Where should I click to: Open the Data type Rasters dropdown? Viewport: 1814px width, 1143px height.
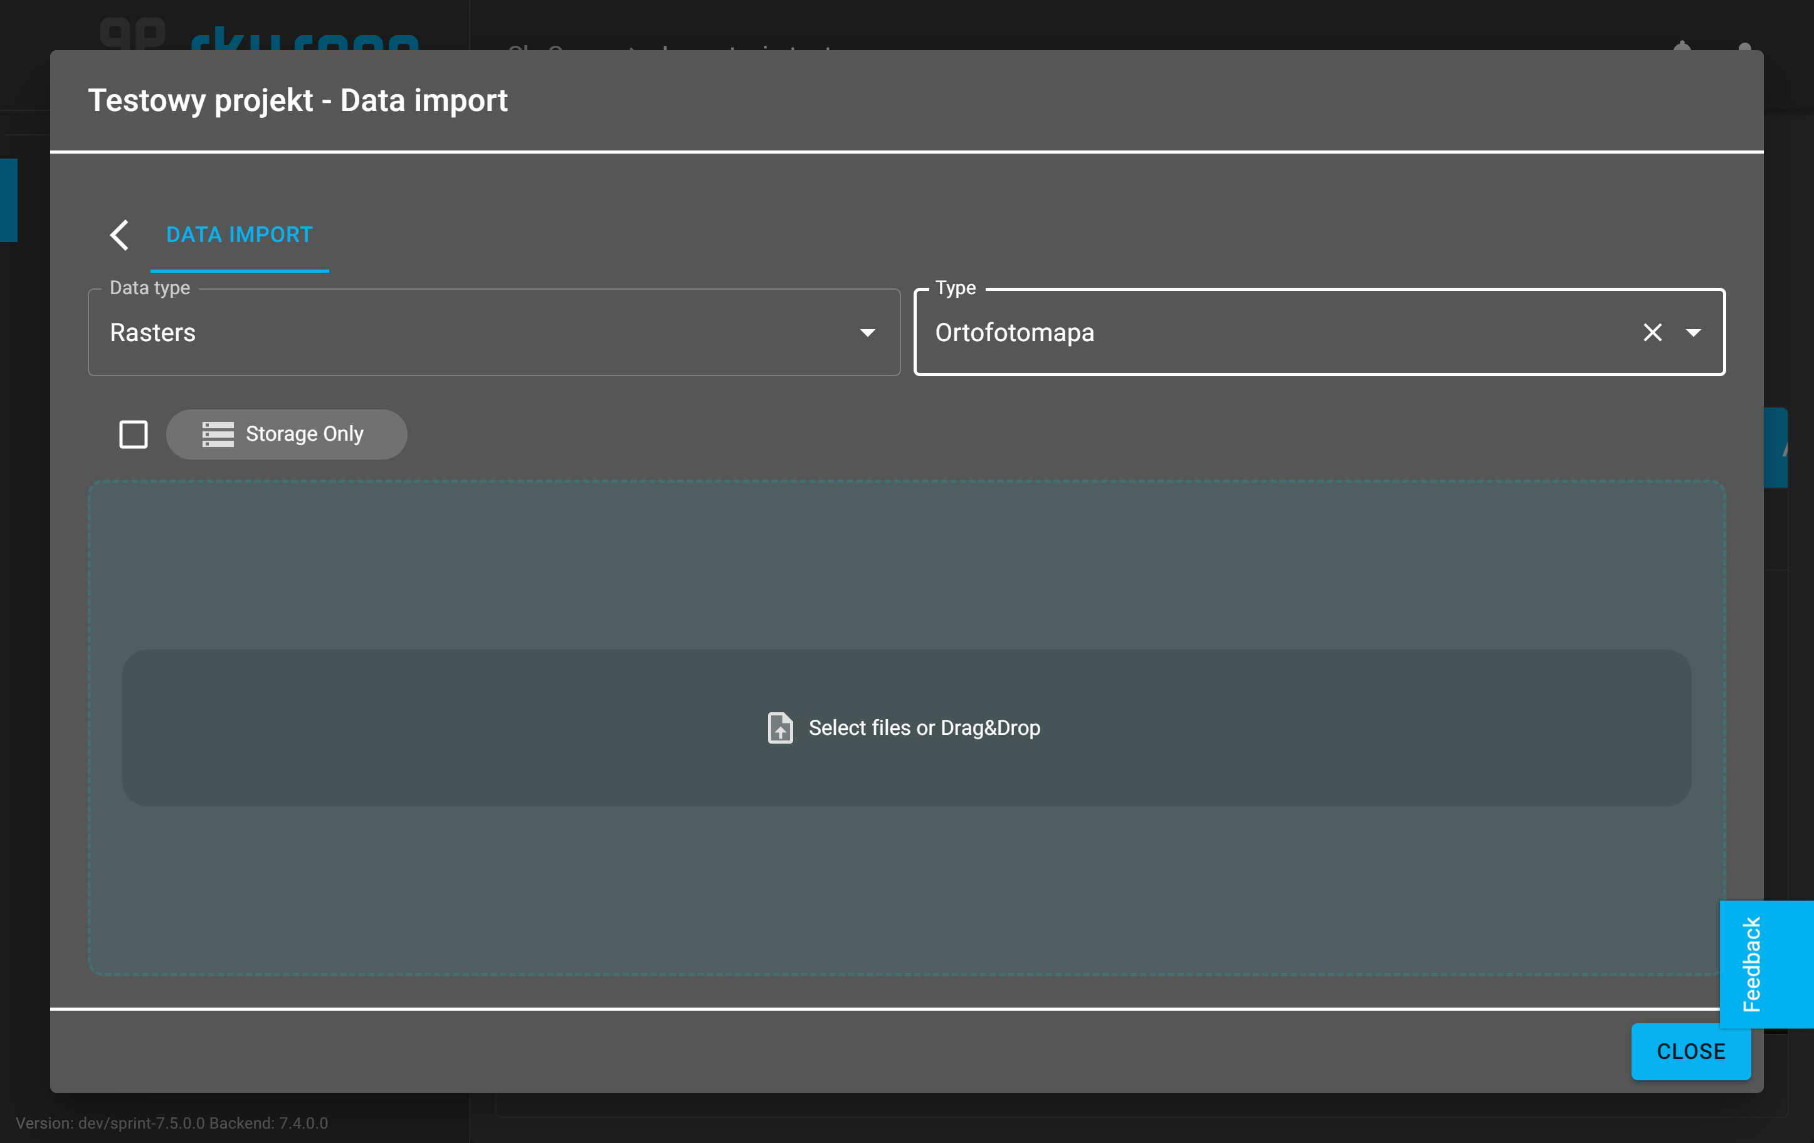(493, 332)
